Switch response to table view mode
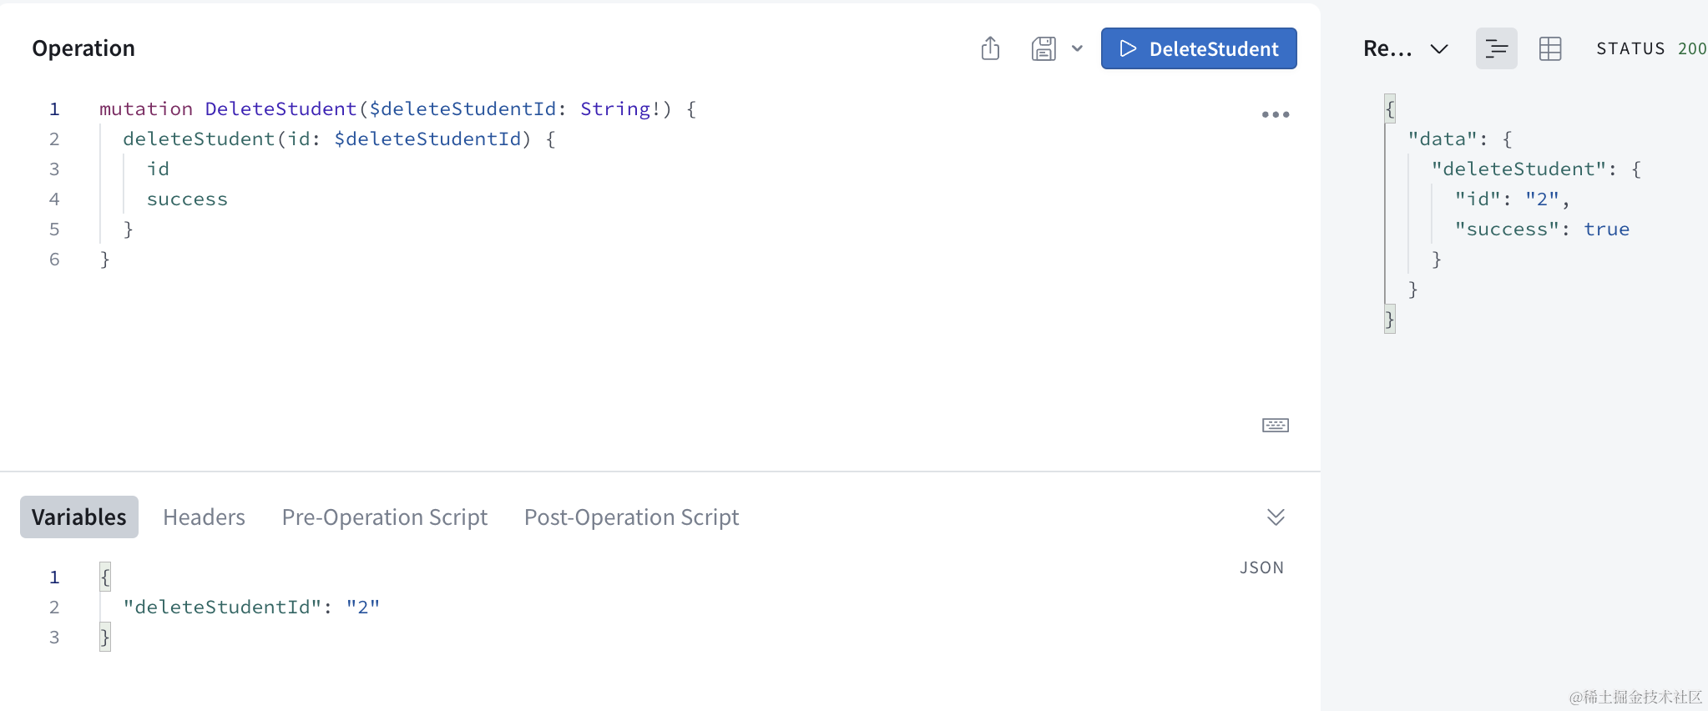This screenshot has height=711, width=1708. point(1550,48)
